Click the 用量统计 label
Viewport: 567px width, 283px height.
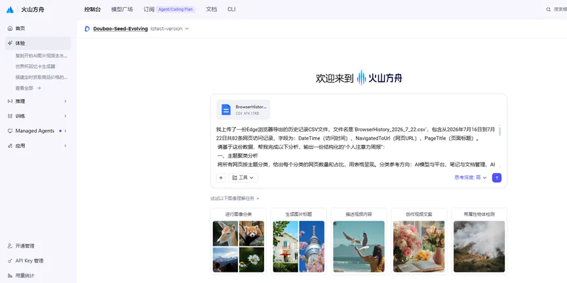pos(25,275)
